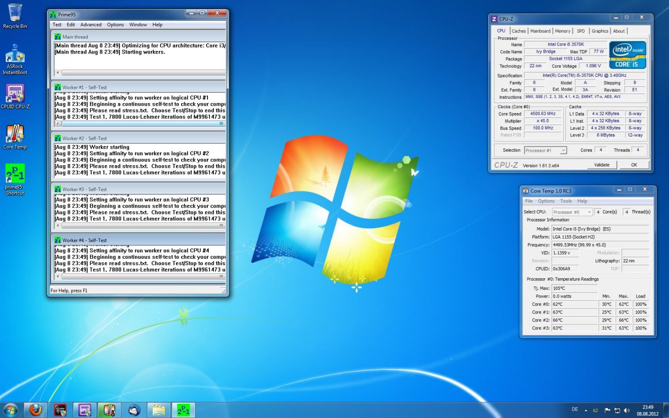669x418 pixels.
Task: Select the CPU tab in CPU-Z
Action: (501, 31)
